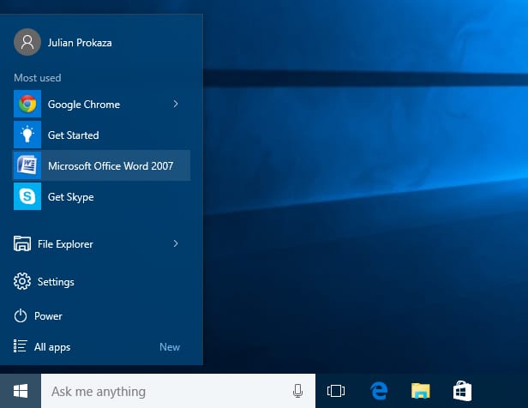Open File Explorer from the taskbar

(x=421, y=391)
